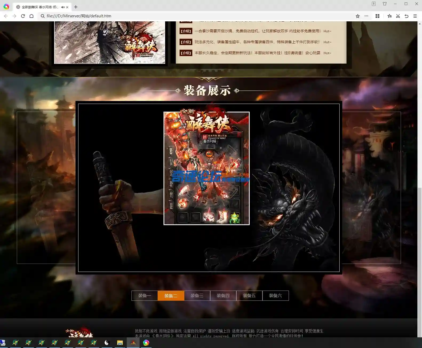Go forward to the next page
Screen dimensions: 422x348
[14, 16]
